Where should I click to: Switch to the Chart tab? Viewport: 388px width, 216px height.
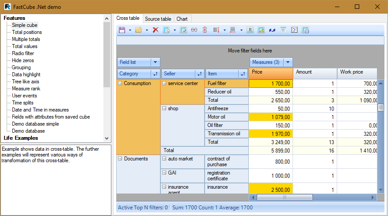(x=182, y=19)
